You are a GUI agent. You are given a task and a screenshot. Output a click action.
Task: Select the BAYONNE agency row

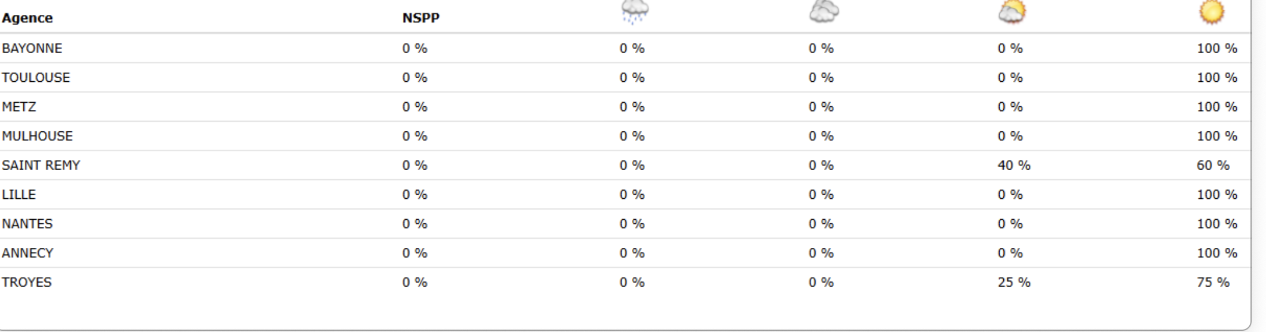32,48
